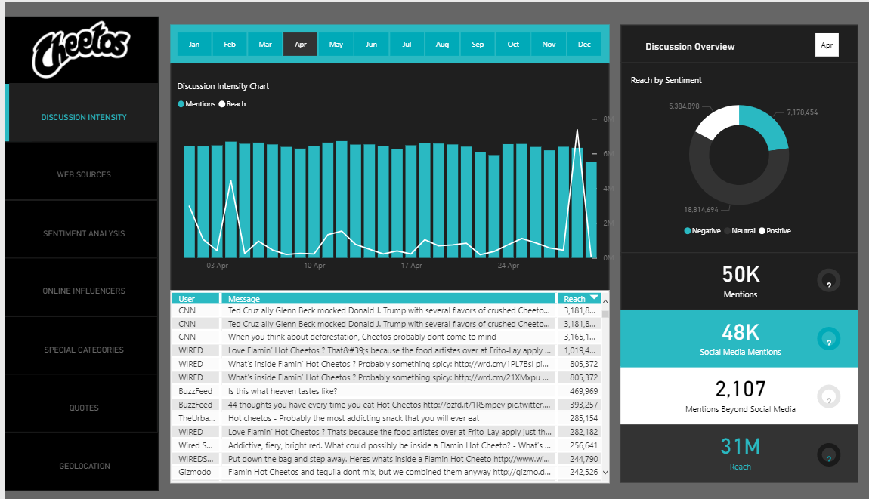Click the 18,814,694 donut data label
Screen dimensions: 869x499
point(701,210)
